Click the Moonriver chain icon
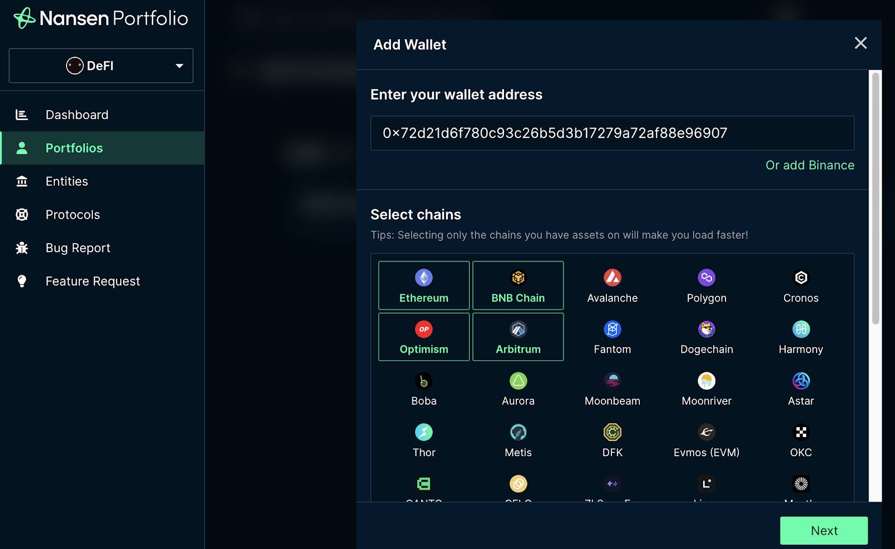The height and width of the screenshot is (549, 895). 706,381
